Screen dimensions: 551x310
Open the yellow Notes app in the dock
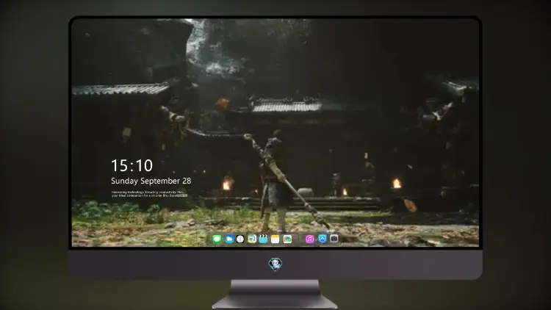tap(275, 239)
